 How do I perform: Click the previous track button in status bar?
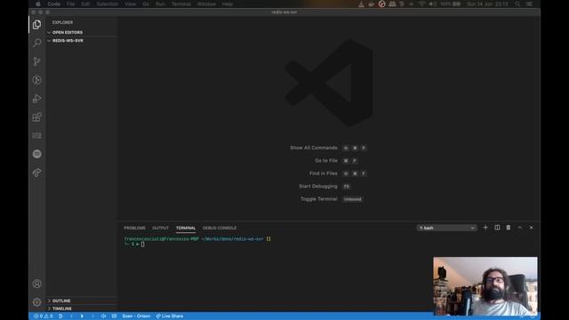pos(71,316)
